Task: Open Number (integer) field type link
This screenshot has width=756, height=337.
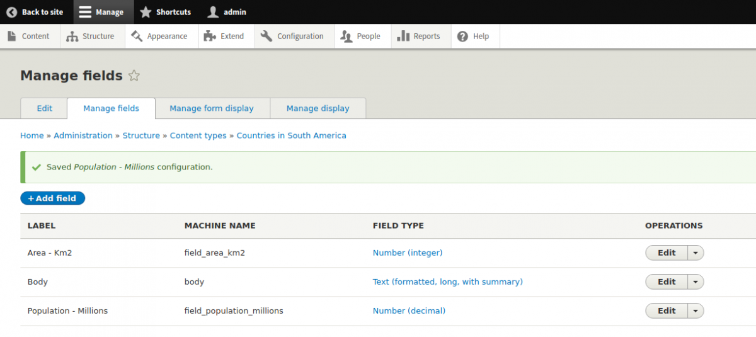Action: 408,253
